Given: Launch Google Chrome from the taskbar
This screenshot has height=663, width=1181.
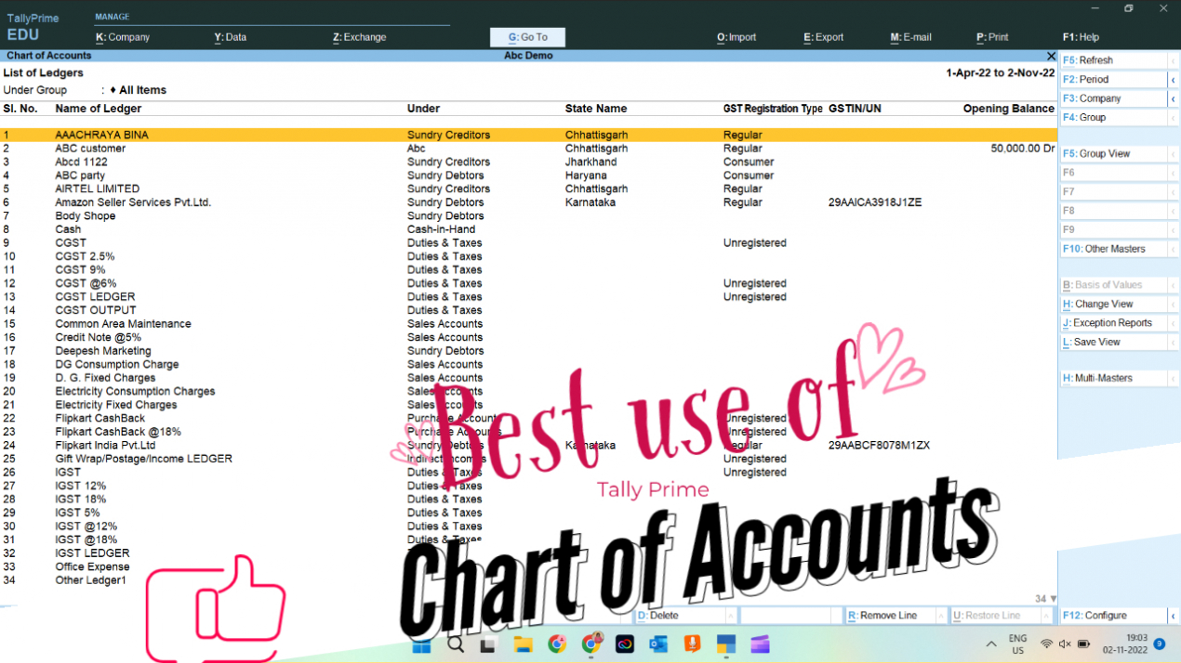Looking at the screenshot, I should pos(556,644).
